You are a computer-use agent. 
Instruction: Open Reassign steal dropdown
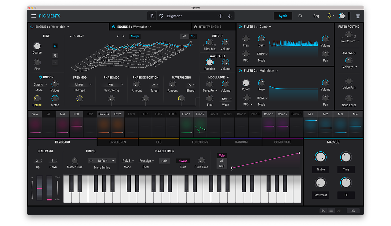tap(147, 161)
